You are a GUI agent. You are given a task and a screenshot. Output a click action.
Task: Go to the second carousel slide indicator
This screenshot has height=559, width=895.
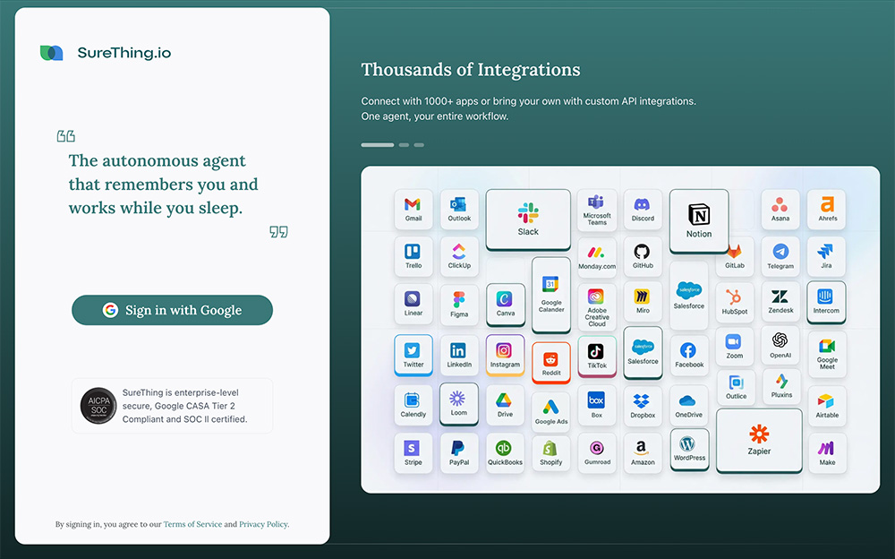point(404,144)
